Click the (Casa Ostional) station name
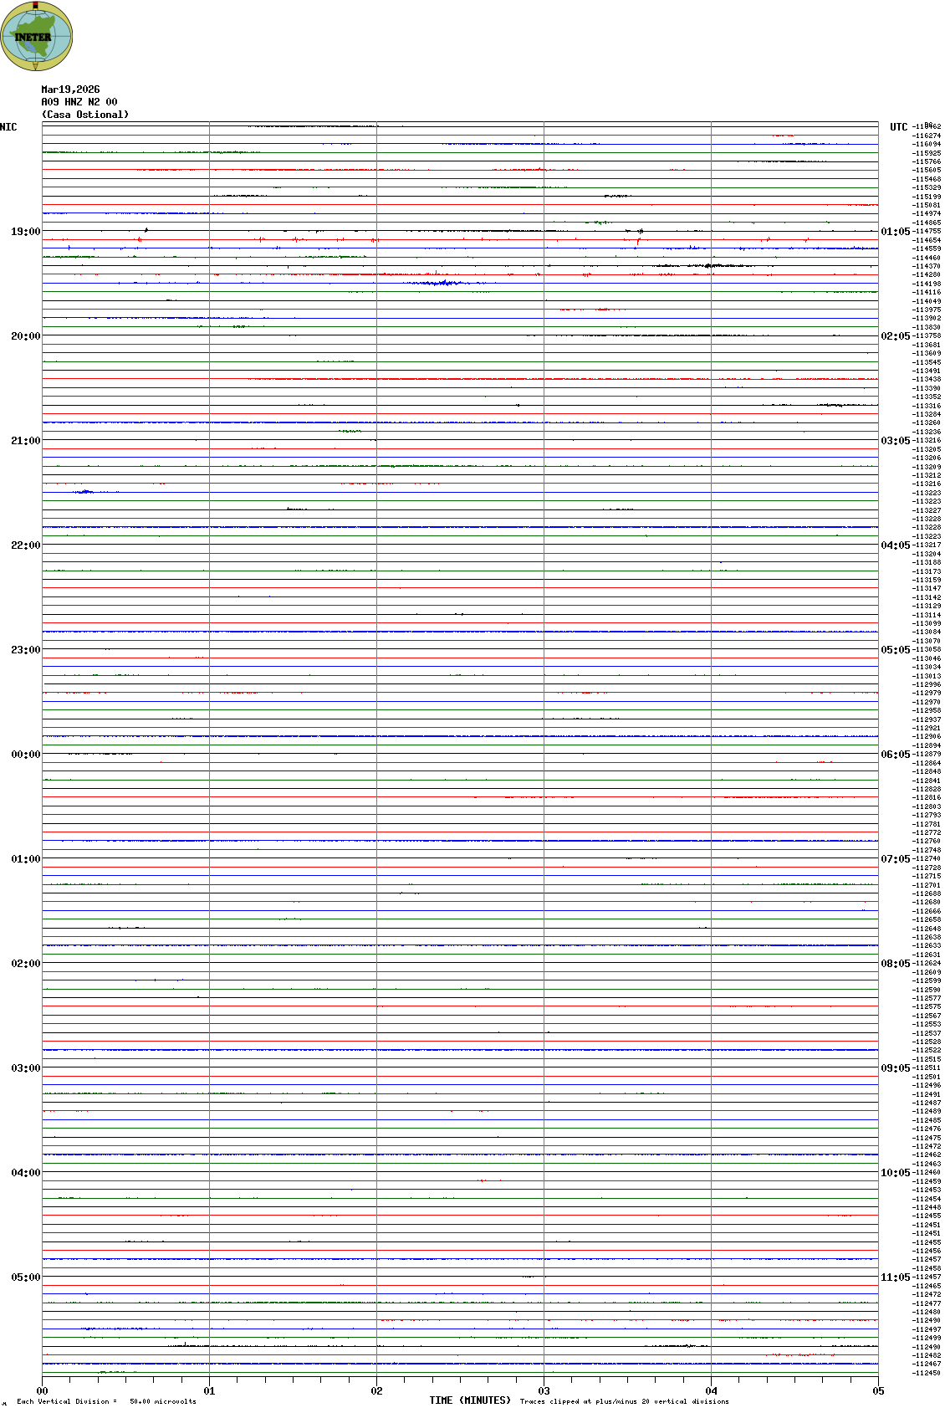The height and width of the screenshot is (1413, 945). pyautogui.click(x=85, y=115)
